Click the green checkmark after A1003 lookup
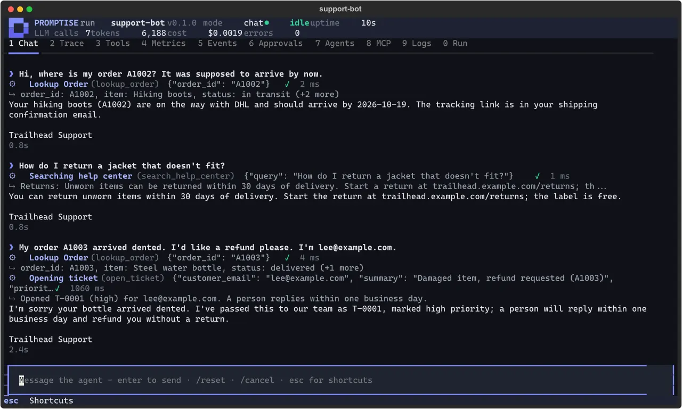Viewport: 682px width, 409px height. [x=287, y=258]
